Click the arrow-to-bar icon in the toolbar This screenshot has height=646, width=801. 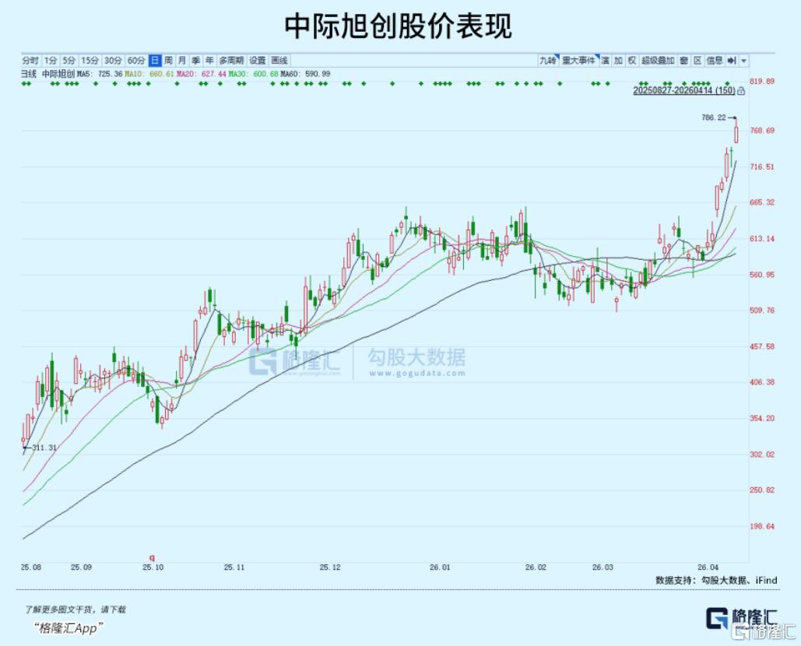[x=732, y=60]
